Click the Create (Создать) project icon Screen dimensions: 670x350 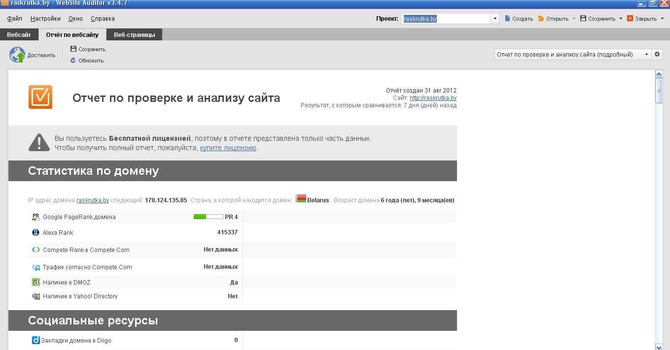(507, 19)
